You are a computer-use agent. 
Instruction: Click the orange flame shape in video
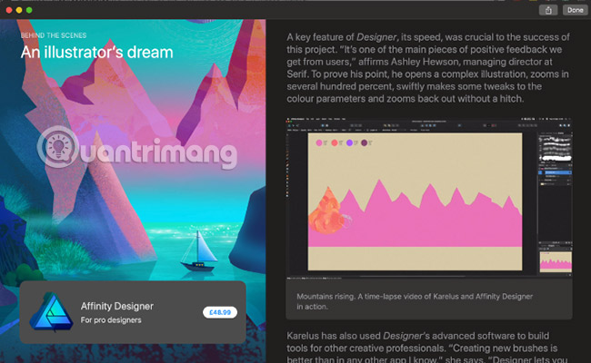[328, 211]
